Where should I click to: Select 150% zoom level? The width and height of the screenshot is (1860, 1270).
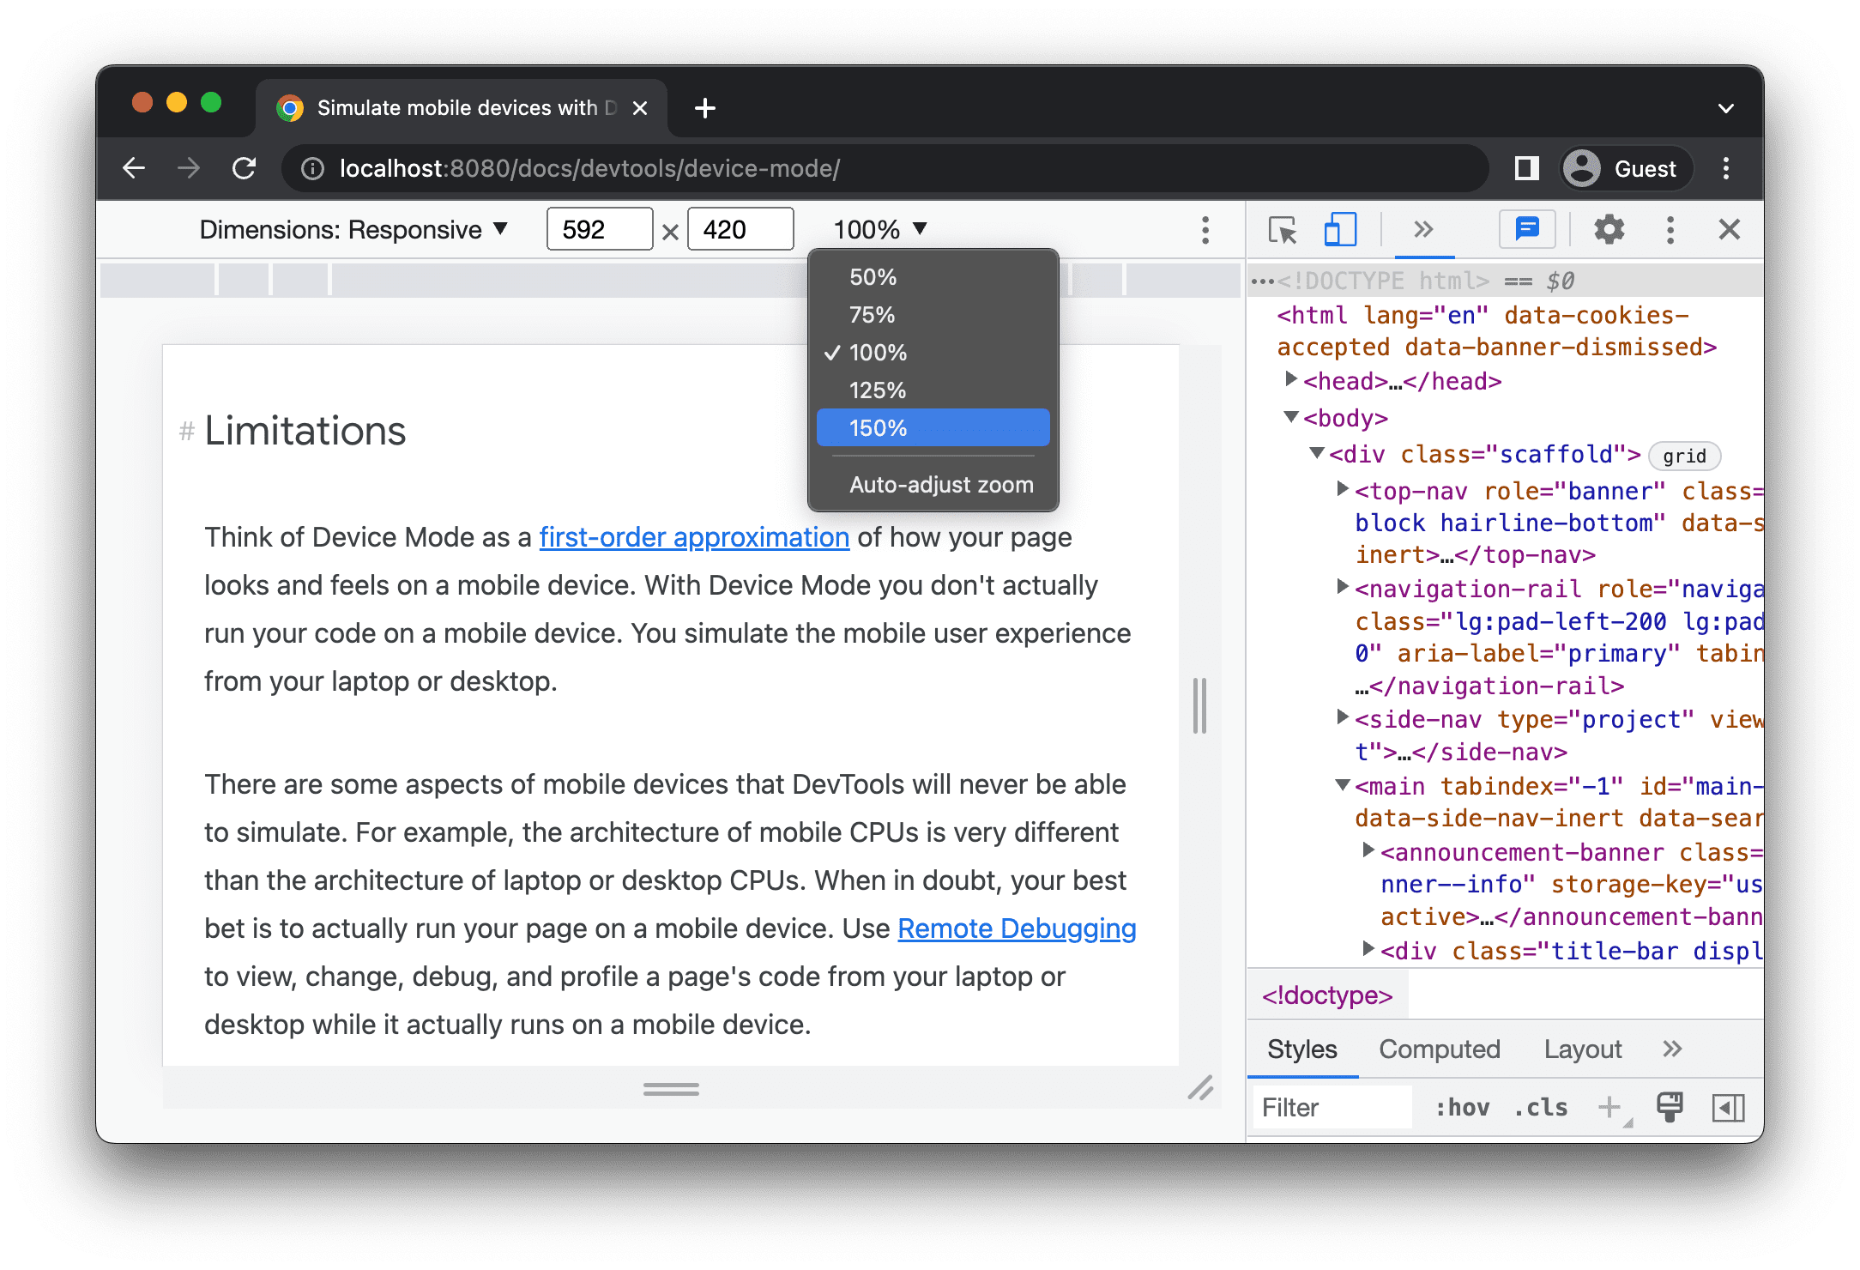click(x=939, y=428)
